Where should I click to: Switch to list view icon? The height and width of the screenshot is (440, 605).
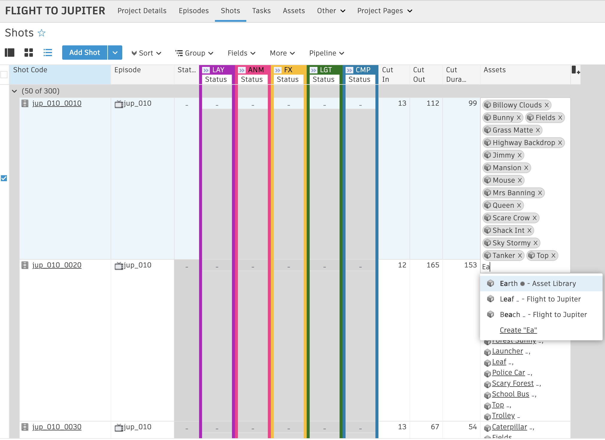[x=48, y=53]
